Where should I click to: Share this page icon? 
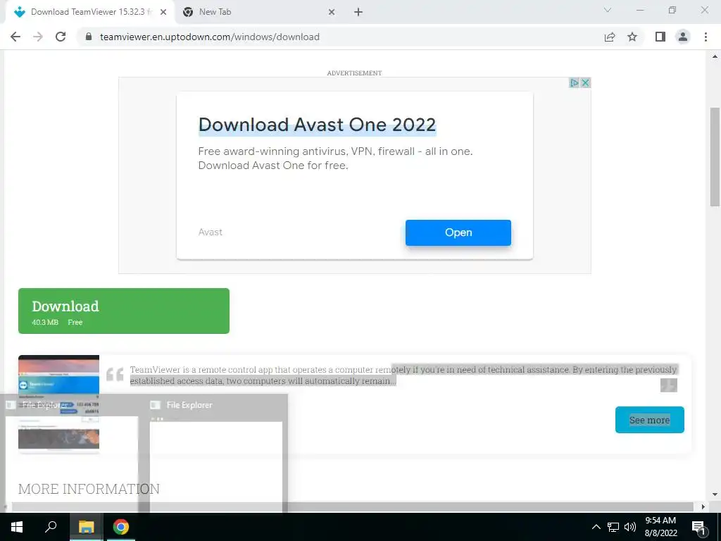[610, 37]
